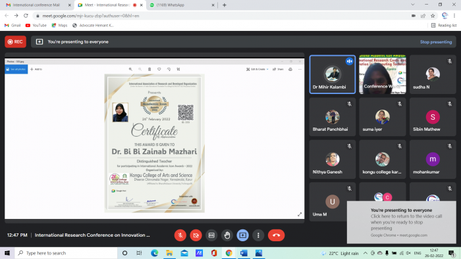Image resolution: width=461 pixels, height=259 pixels.
Task: Click Stop presenting link
Action: click(436, 42)
